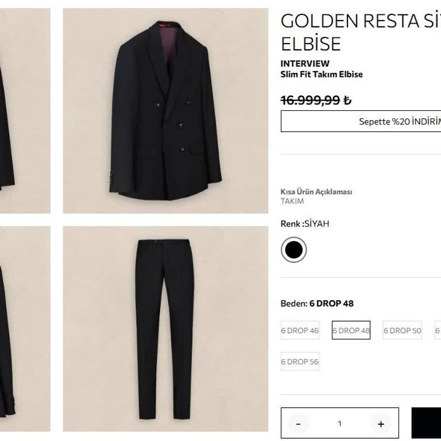This screenshot has width=441, height=441.
Task: Choose size 6 DROP 56
Action: 300,362
